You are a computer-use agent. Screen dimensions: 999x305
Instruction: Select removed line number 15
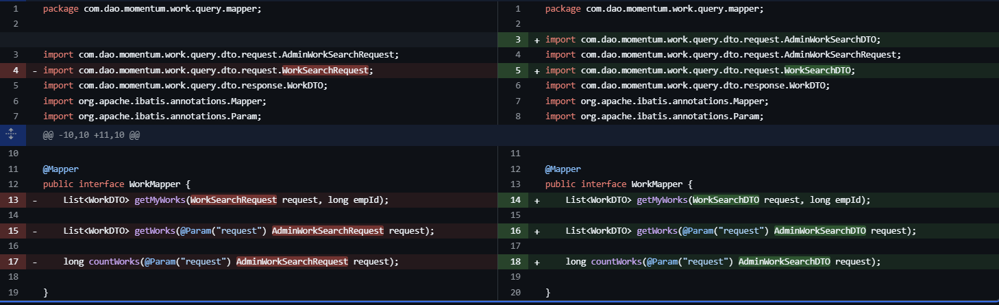[14, 231]
